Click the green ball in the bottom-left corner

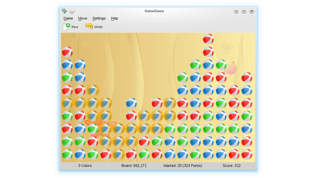(67, 154)
